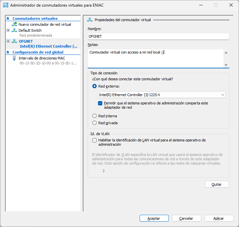Select the Red interna radio button
This screenshot has width=239, height=227.
94,116
